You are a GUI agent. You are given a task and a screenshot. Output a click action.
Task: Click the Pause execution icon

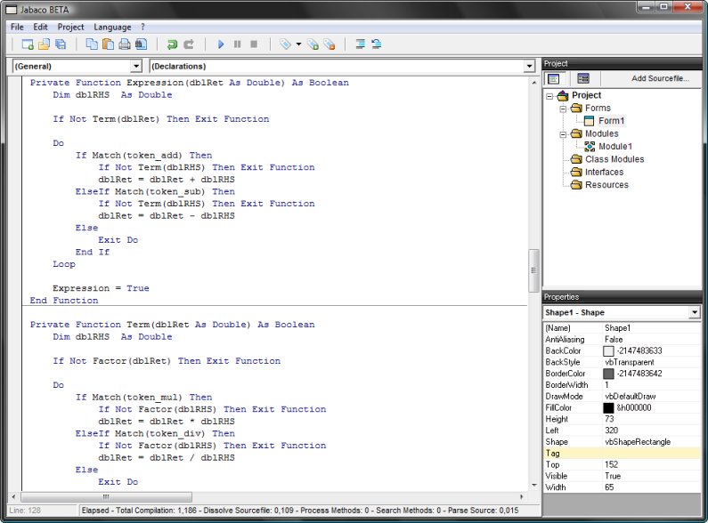tap(238, 44)
